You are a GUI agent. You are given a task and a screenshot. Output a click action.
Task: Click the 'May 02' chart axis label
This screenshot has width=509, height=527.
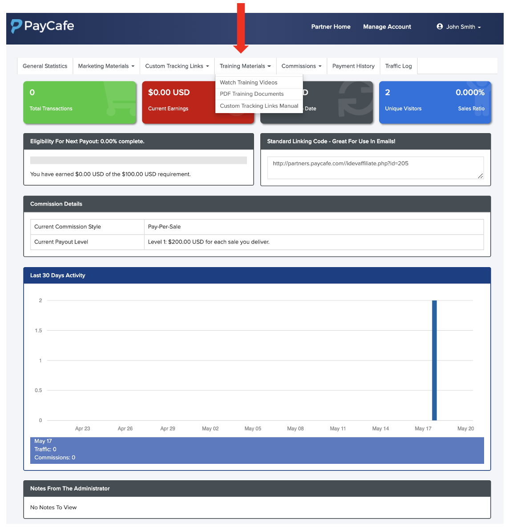210,429
